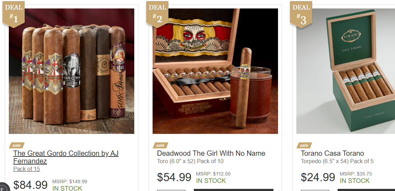Screen dimensions: 395x191
Task: Click the $84.99 price
Action: [30, 185]
